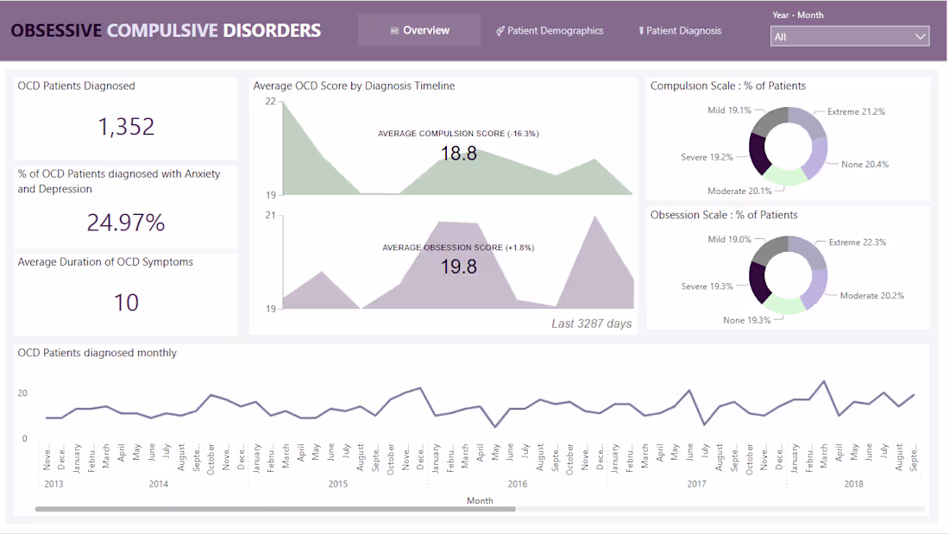Open the Overview page button
Image resolution: width=949 pixels, height=534 pixels.
click(x=419, y=30)
